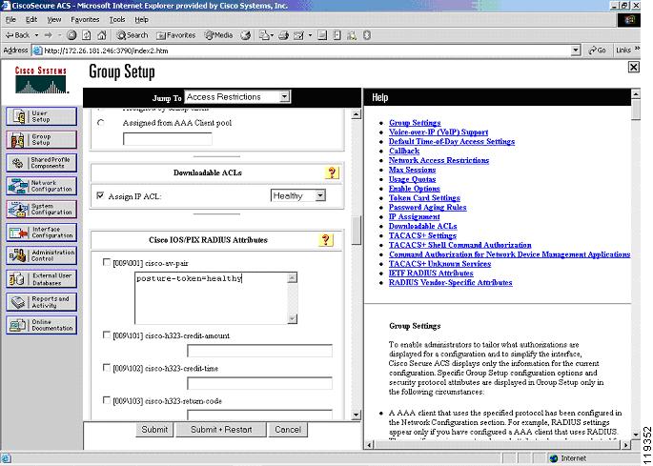Expand the Links toolbar chevron
Screen dimensions: 653x466
(x=637, y=50)
